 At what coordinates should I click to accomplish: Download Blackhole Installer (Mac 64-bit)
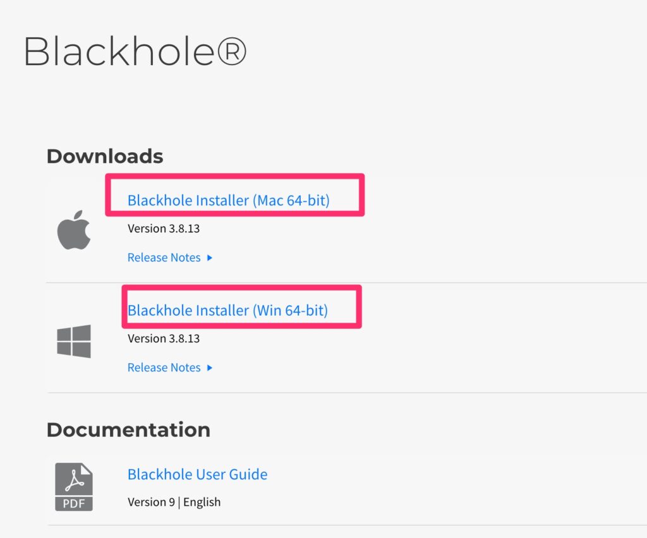point(228,201)
